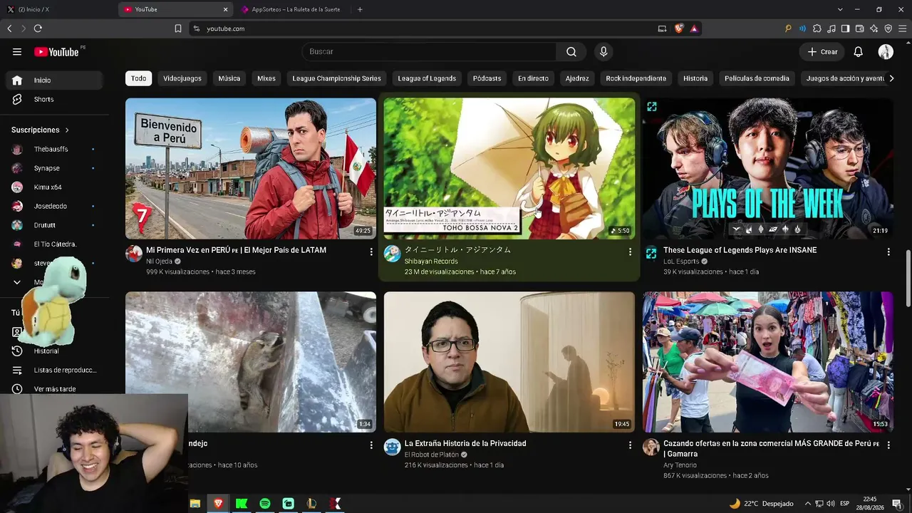This screenshot has height=513, width=912.
Task: Start voice search with the microphone icon
Action: tap(603, 51)
